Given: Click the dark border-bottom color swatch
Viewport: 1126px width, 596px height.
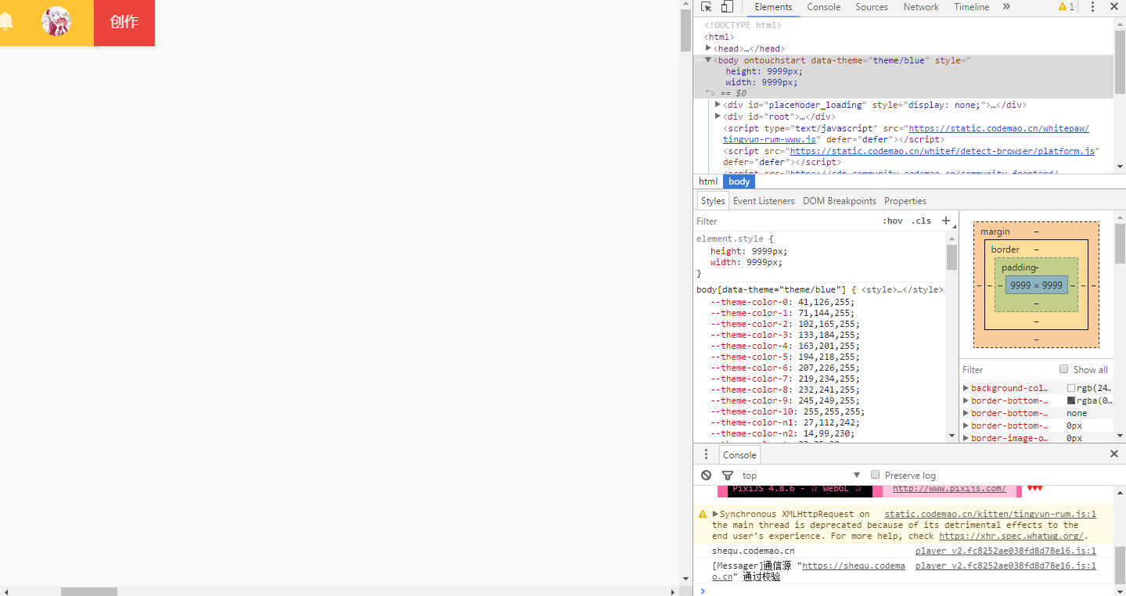Looking at the screenshot, I should click(x=1071, y=400).
